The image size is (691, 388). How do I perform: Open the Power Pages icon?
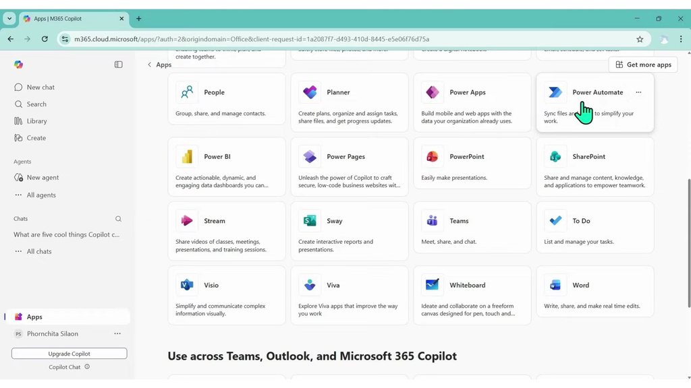pyautogui.click(x=310, y=156)
